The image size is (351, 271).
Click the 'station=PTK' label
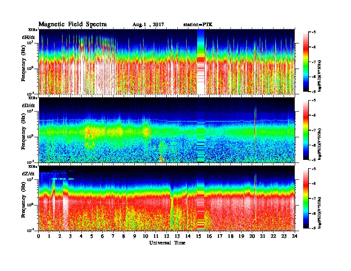[198, 25]
